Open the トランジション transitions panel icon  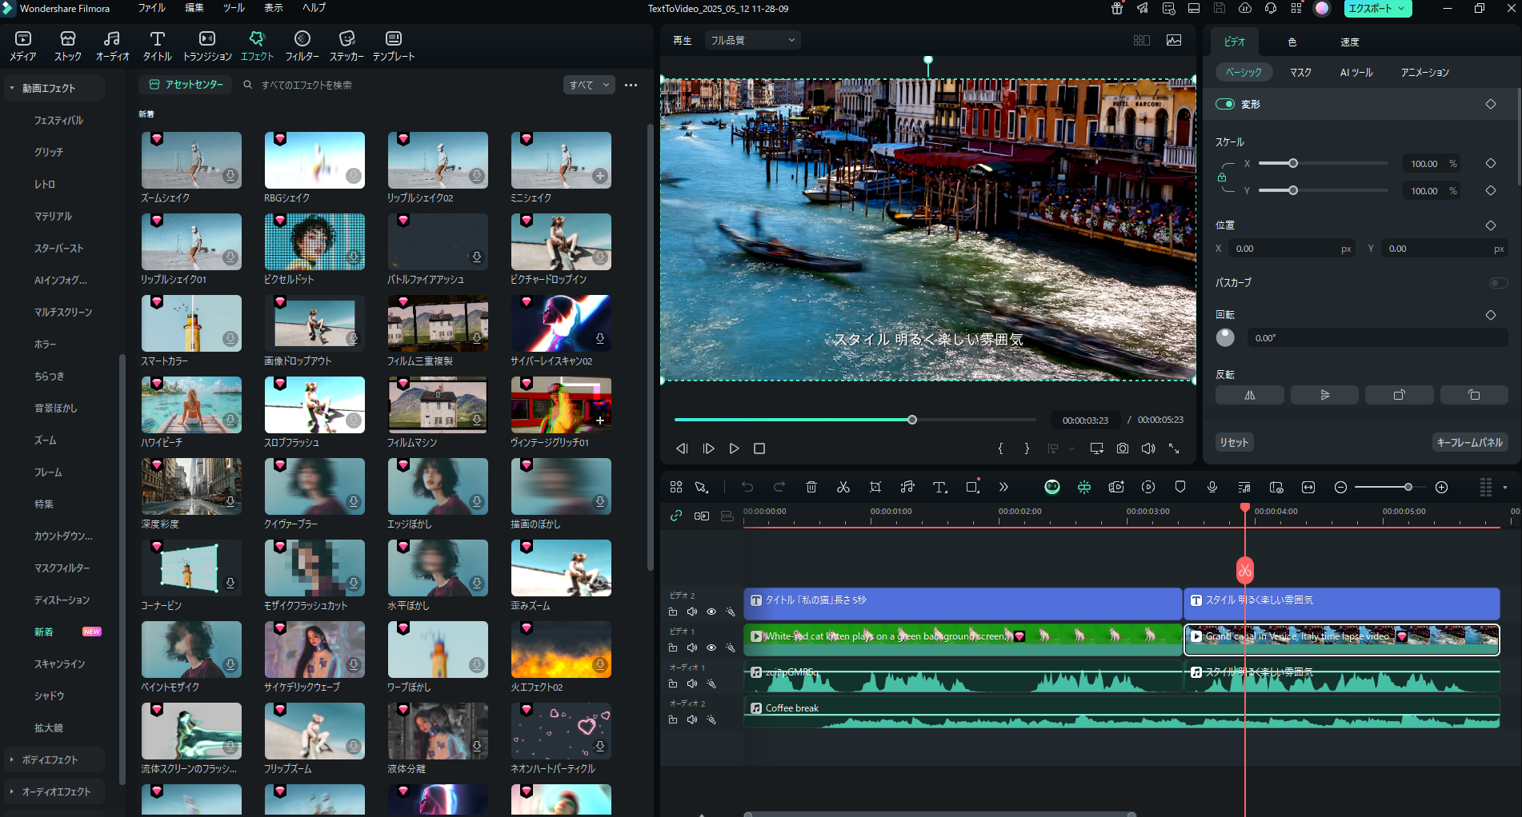[207, 46]
